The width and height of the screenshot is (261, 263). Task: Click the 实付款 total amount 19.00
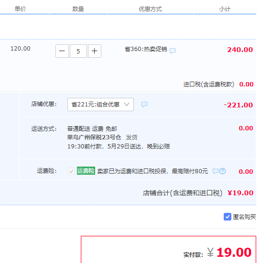(x=234, y=252)
